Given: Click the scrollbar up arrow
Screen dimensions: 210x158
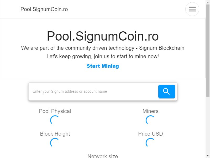Looking at the screenshot, I should click(208, 2).
